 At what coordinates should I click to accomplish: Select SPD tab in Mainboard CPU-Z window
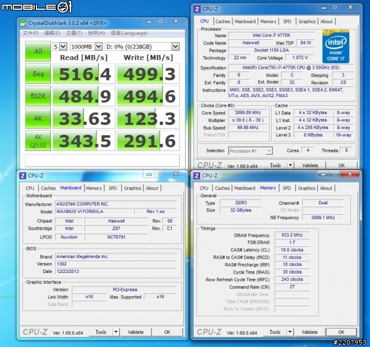pos(113,188)
